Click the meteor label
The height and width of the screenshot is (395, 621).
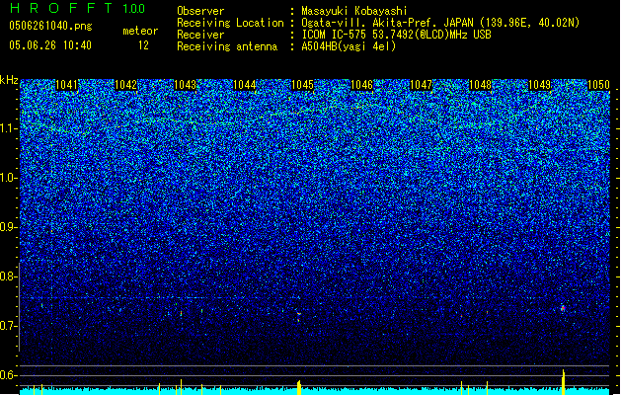click(140, 31)
